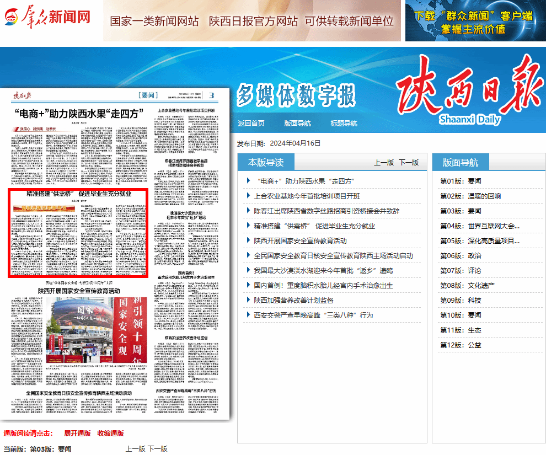The height and width of the screenshot is (455, 546).
Task: Open article 陕西开展国家安全宣传教育活动
Action: (x=300, y=240)
